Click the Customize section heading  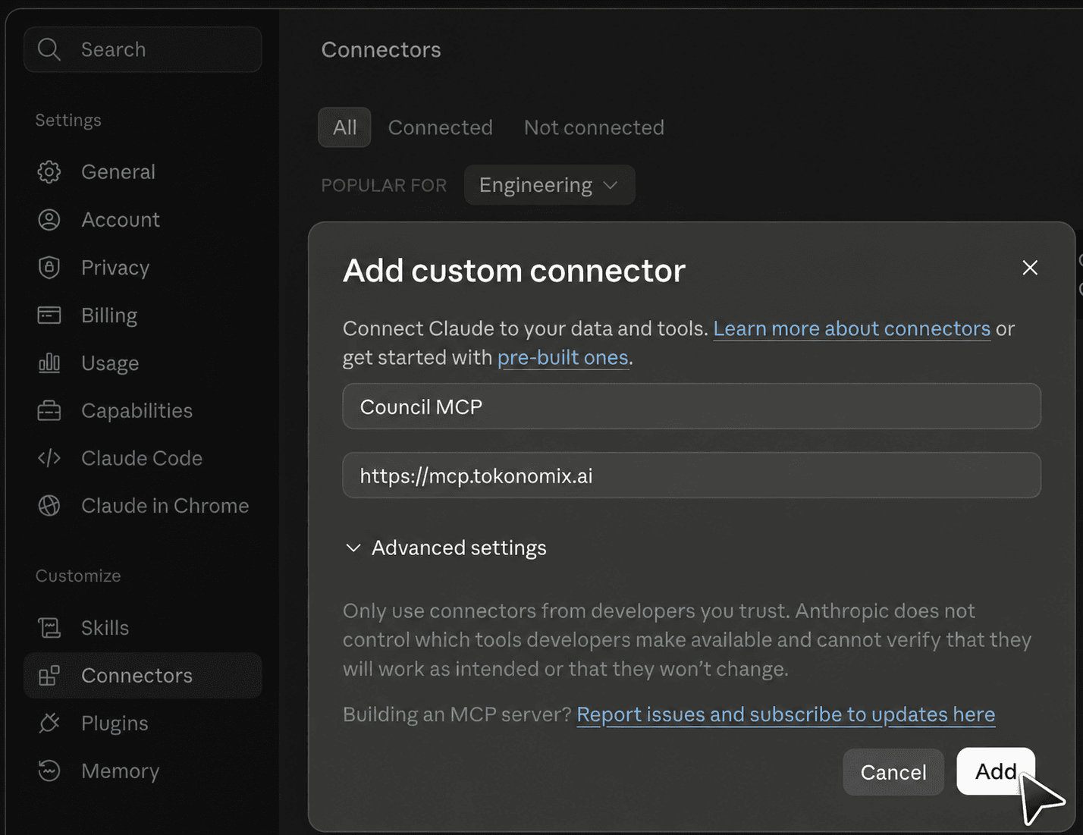tap(78, 576)
